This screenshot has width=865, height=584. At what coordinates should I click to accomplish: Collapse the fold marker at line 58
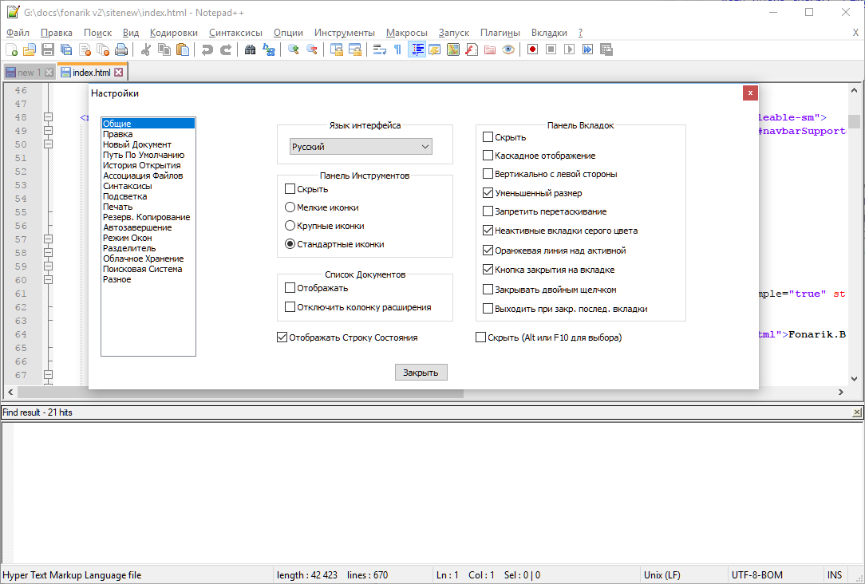48,253
